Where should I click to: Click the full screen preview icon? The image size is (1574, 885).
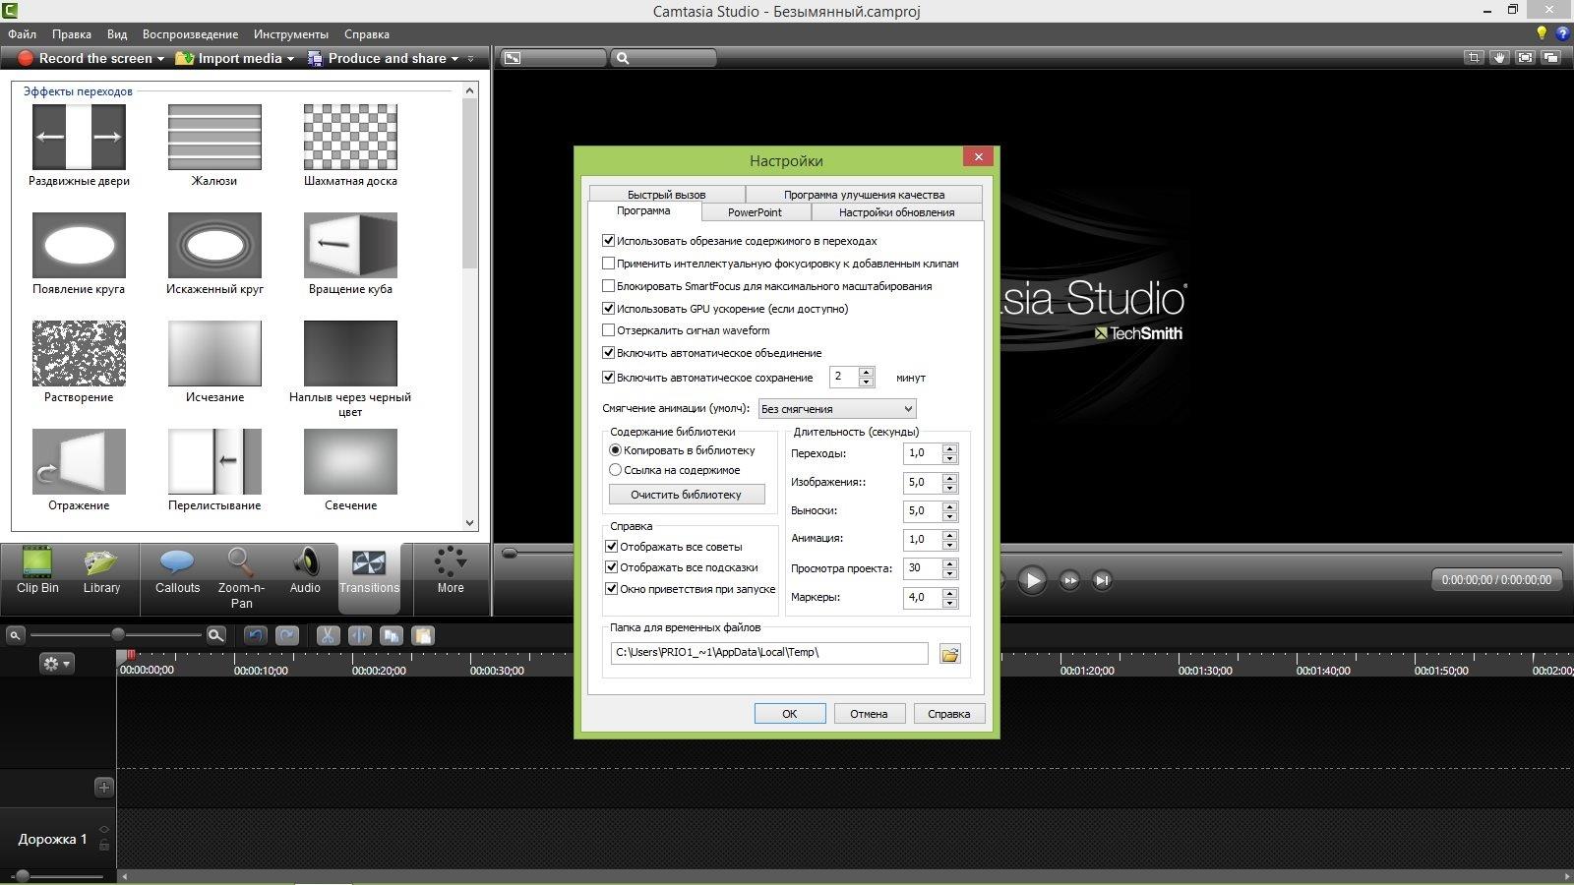tap(1525, 58)
